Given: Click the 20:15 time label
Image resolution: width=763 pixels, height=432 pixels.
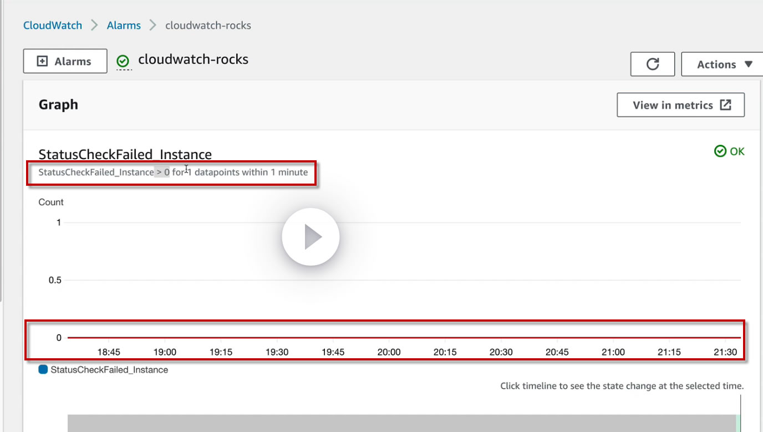Looking at the screenshot, I should tap(445, 352).
